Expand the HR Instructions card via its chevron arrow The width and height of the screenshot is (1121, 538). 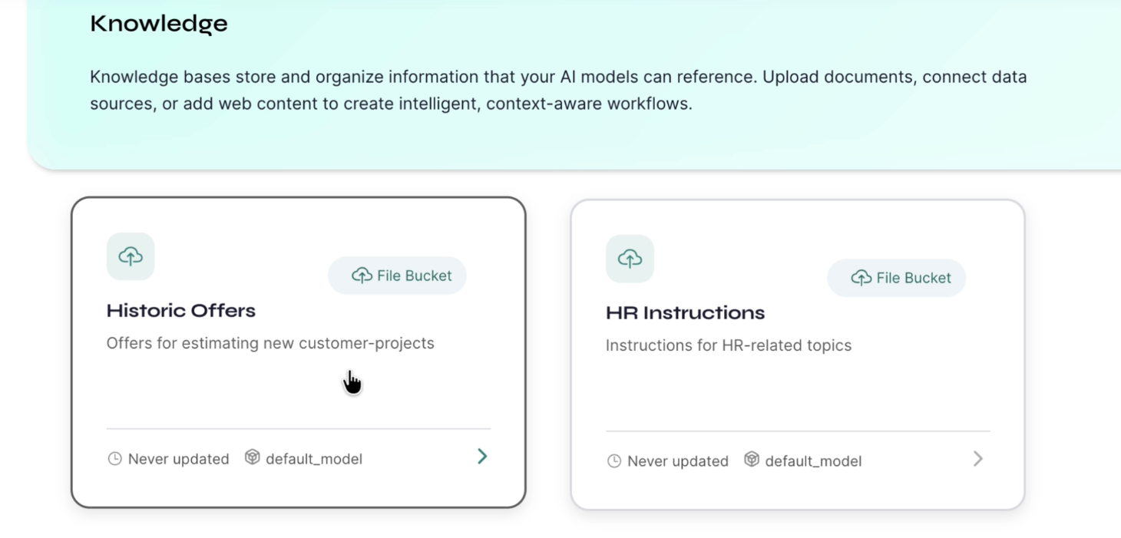pos(978,458)
